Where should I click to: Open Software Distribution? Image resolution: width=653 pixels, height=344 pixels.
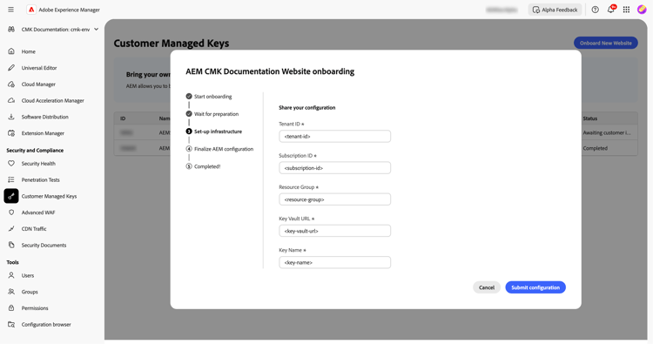click(45, 117)
